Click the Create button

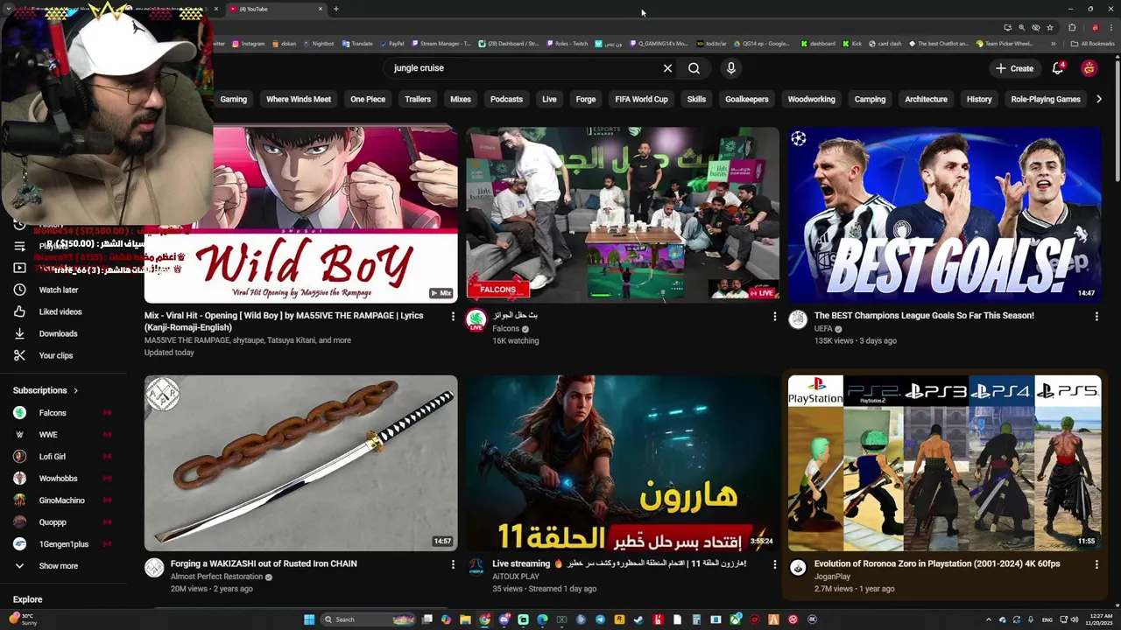tap(1014, 68)
